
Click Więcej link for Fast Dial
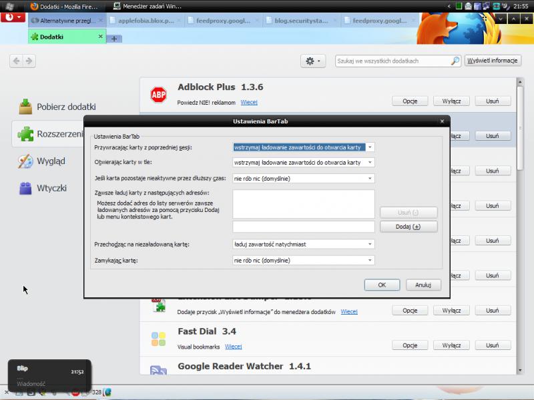233,347
